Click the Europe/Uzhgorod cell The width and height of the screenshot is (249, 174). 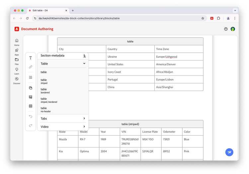[x=179, y=57]
